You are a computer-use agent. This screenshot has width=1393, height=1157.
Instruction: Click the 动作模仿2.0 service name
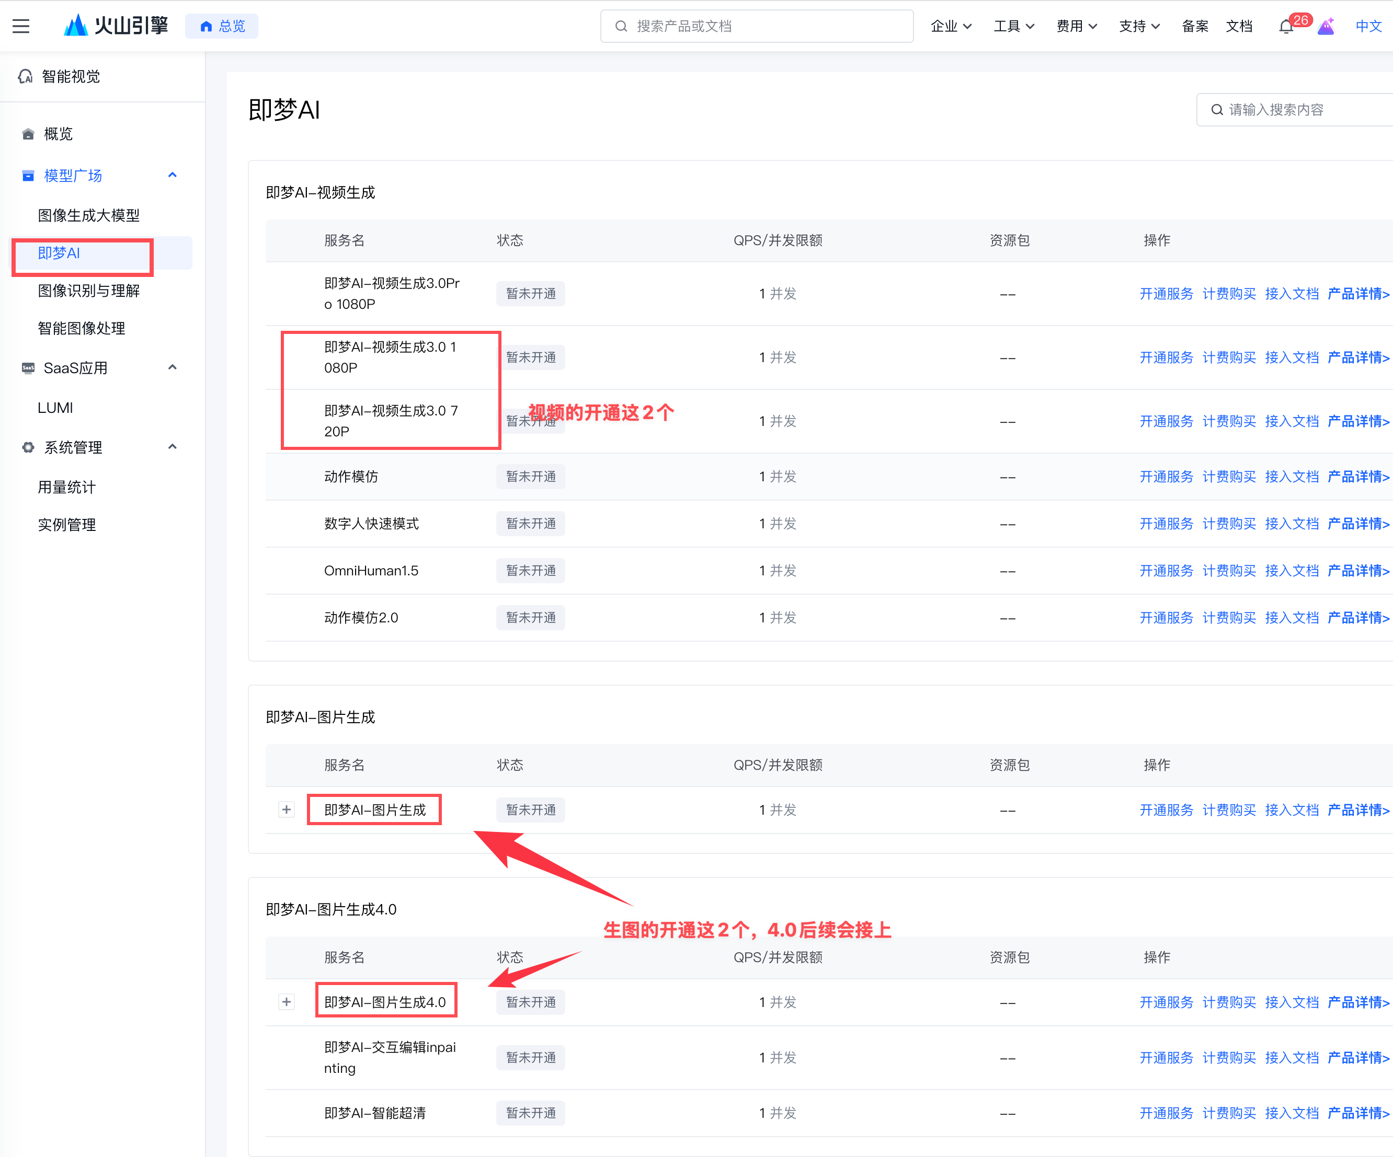[361, 618]
